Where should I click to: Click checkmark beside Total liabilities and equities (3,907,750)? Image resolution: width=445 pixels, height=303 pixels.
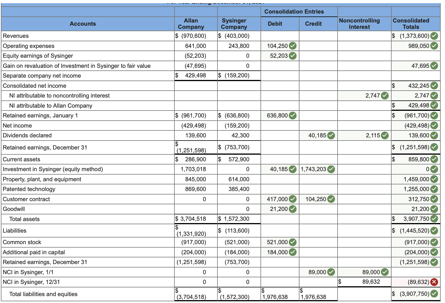point(434,294)
